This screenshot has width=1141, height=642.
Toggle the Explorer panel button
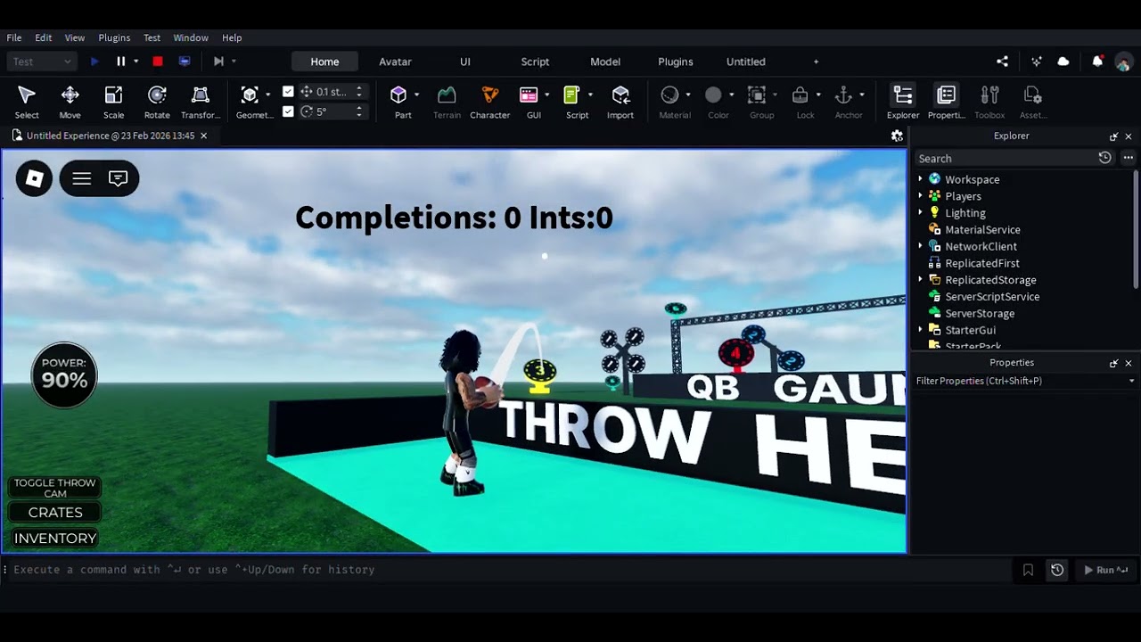click(x=903, y=102)
